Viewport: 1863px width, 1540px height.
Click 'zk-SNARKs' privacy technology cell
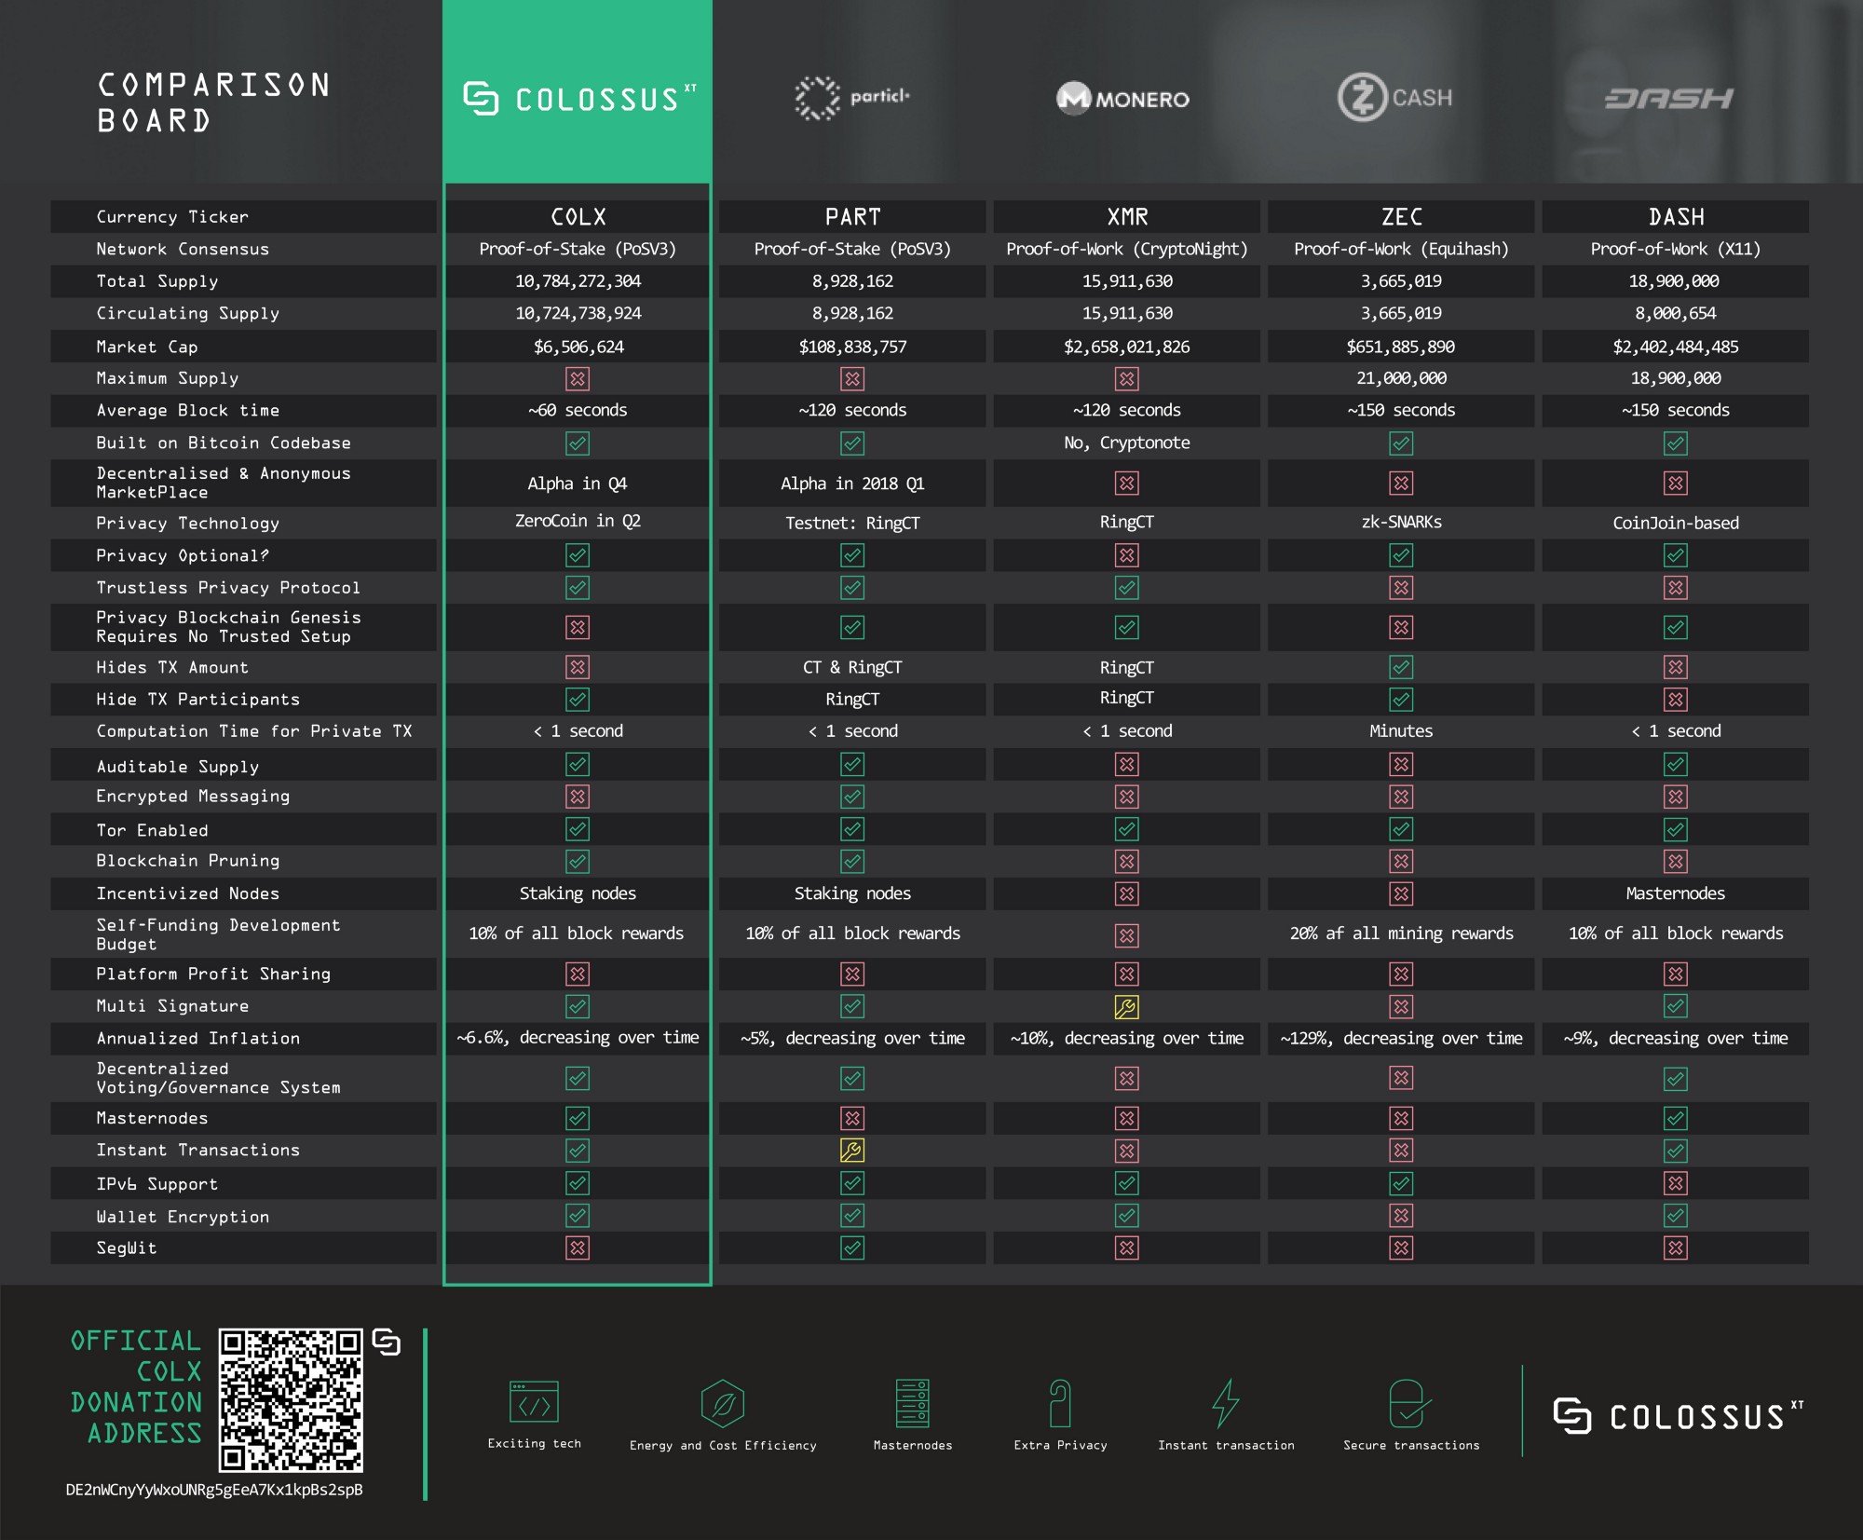pyautogui.click(x=1401, y=522)
